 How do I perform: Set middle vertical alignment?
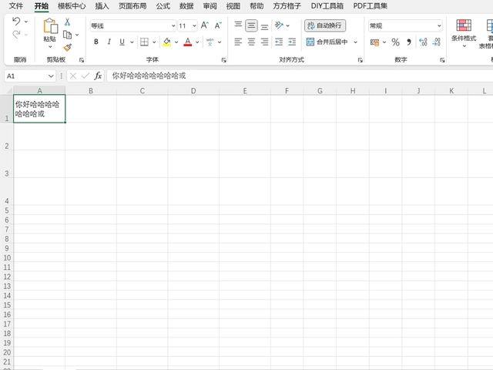coord(251,25)
